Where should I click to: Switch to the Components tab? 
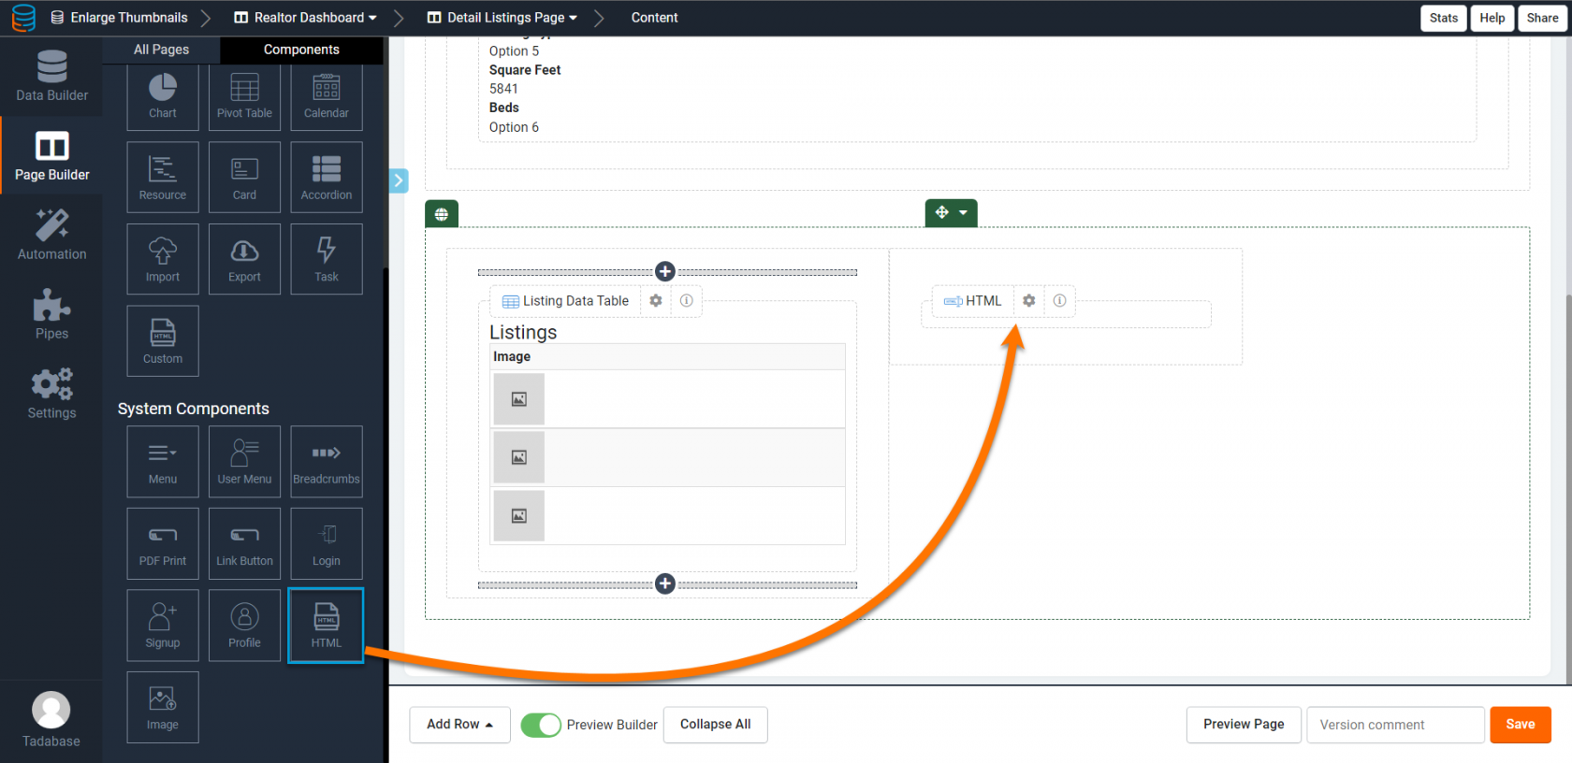(x=301, y=50)
